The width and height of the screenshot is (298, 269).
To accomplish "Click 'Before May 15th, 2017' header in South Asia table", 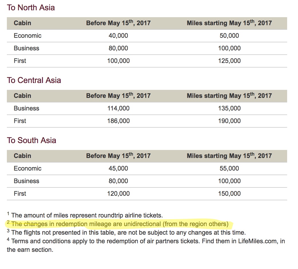I will pyautogui.click(x=118, y=155).
